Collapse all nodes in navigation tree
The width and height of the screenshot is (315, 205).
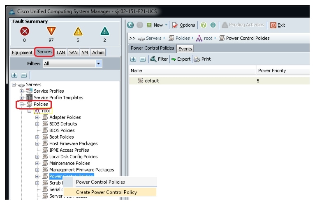(x=24, y=75)
